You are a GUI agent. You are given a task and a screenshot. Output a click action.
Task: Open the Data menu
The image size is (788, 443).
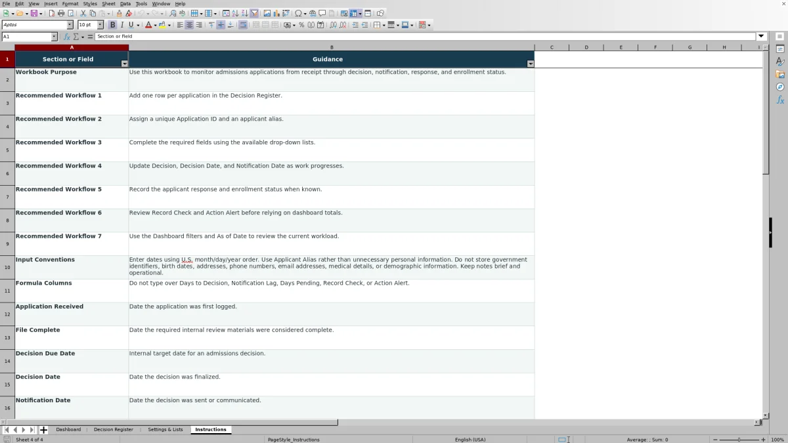point(125,4)
